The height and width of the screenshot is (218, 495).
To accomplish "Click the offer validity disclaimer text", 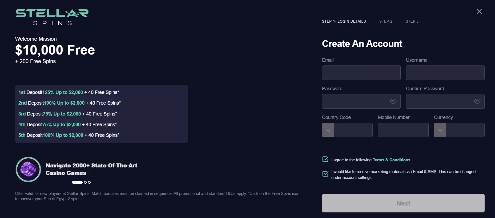I will [x=157, y=196].
